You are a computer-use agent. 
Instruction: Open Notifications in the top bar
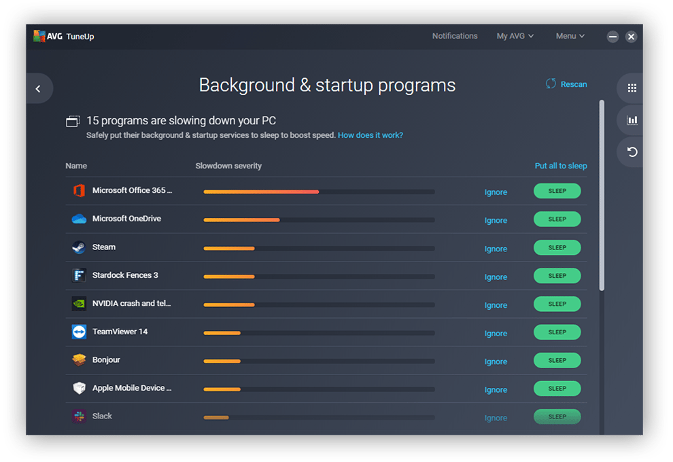click(x=455, y=36)
